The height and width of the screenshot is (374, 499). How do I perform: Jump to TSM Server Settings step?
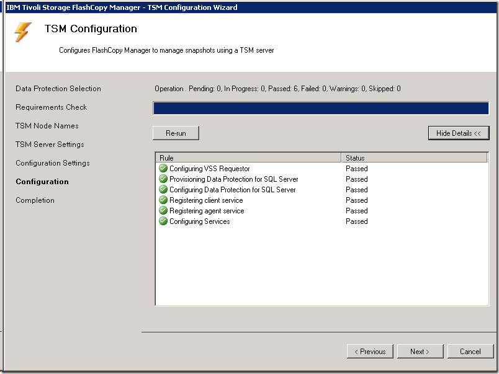click(x=50, y=145)
